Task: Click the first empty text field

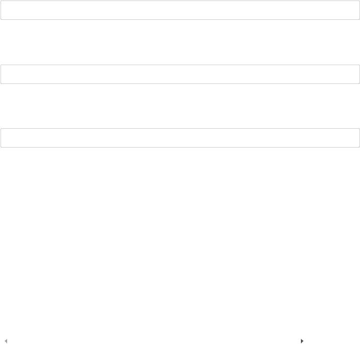Action: (180, 10)
